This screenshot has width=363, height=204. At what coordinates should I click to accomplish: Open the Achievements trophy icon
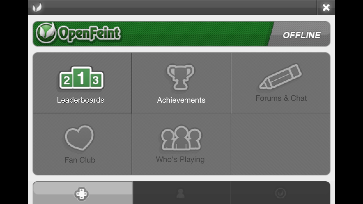coord(181,77)
